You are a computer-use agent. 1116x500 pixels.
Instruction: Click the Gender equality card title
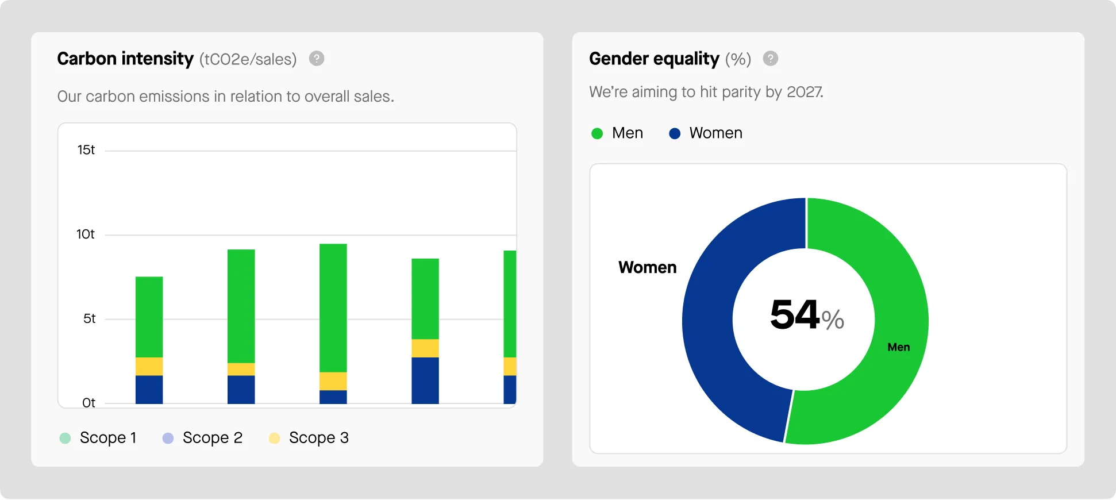point(654,59)
